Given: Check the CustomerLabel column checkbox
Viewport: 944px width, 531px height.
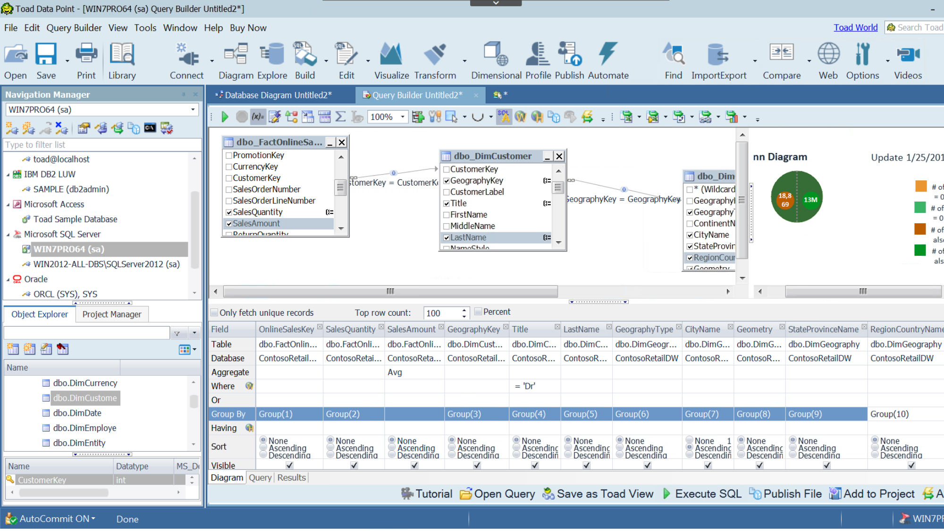Looking at the screenshot, I should [446, 192].
